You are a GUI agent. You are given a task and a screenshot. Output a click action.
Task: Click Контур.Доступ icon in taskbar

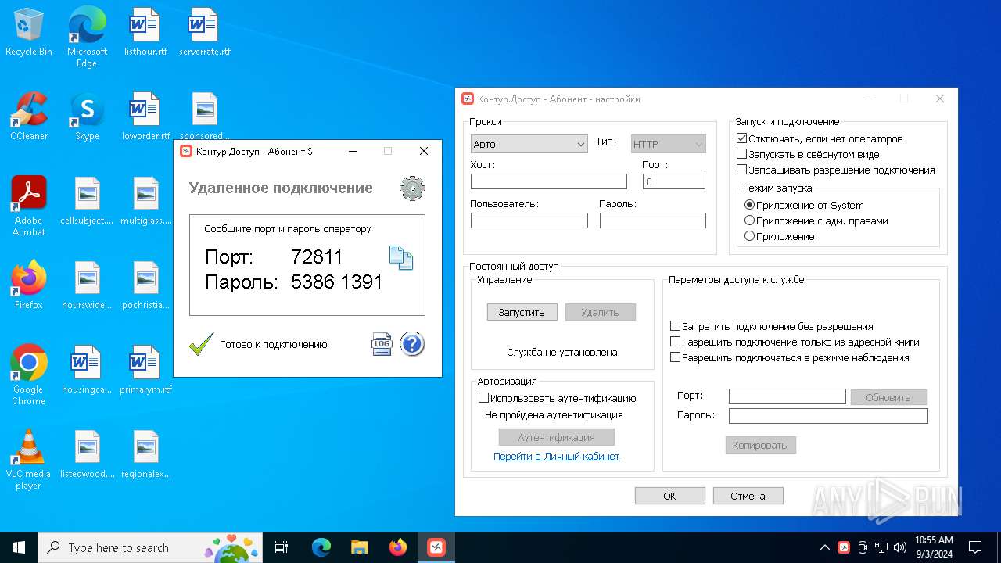point(436,547)
